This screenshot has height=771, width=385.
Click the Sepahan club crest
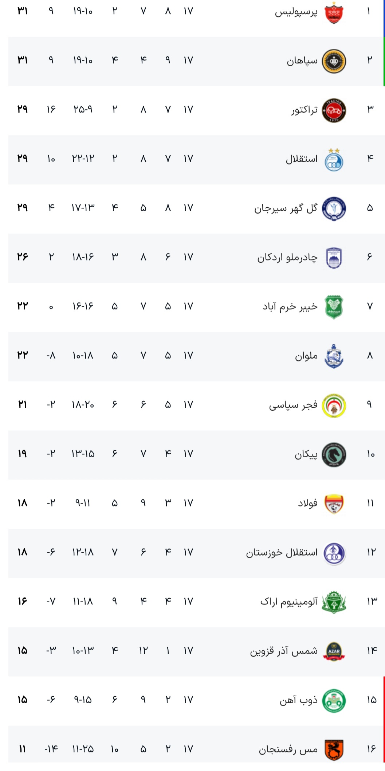(334, 61)
